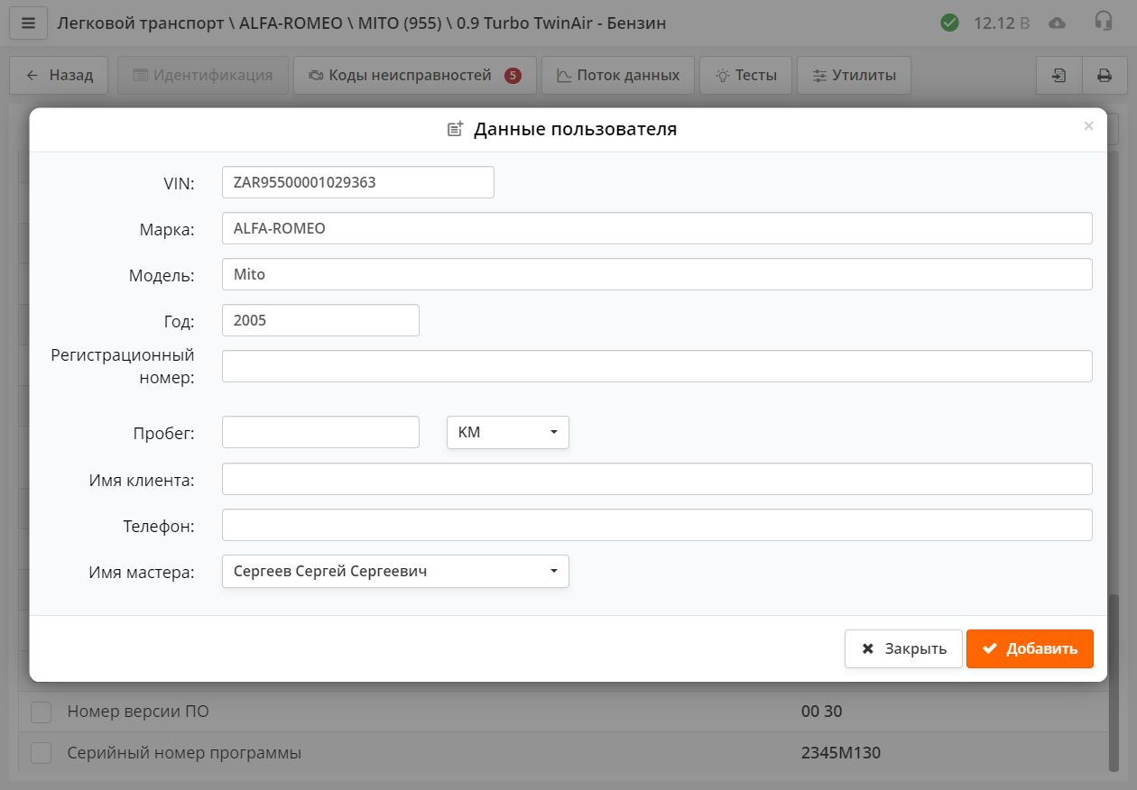Click the printer icon
The height and width of the screenshot is (790, 1137).
pyautogui.click(x=1105, y=75)
